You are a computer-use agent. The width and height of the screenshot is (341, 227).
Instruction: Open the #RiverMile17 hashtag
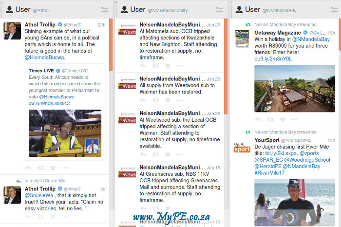[x=269, y=173]
